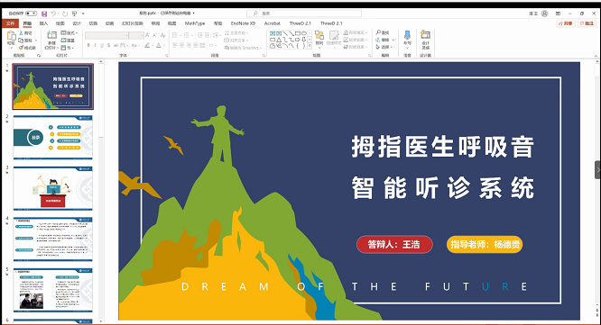This screenshot has width=601, height=325.
Task: Expand the shapes gallery More arrow
Action: coord(310,46)
